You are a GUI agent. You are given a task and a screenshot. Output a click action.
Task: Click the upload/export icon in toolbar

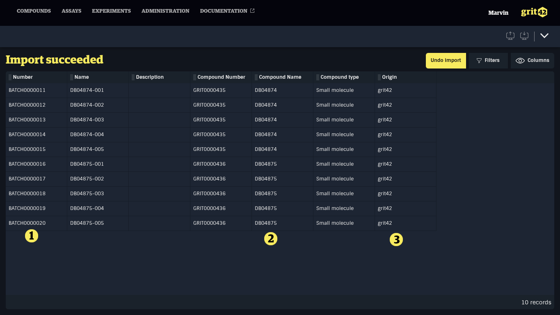click(510, 36)
